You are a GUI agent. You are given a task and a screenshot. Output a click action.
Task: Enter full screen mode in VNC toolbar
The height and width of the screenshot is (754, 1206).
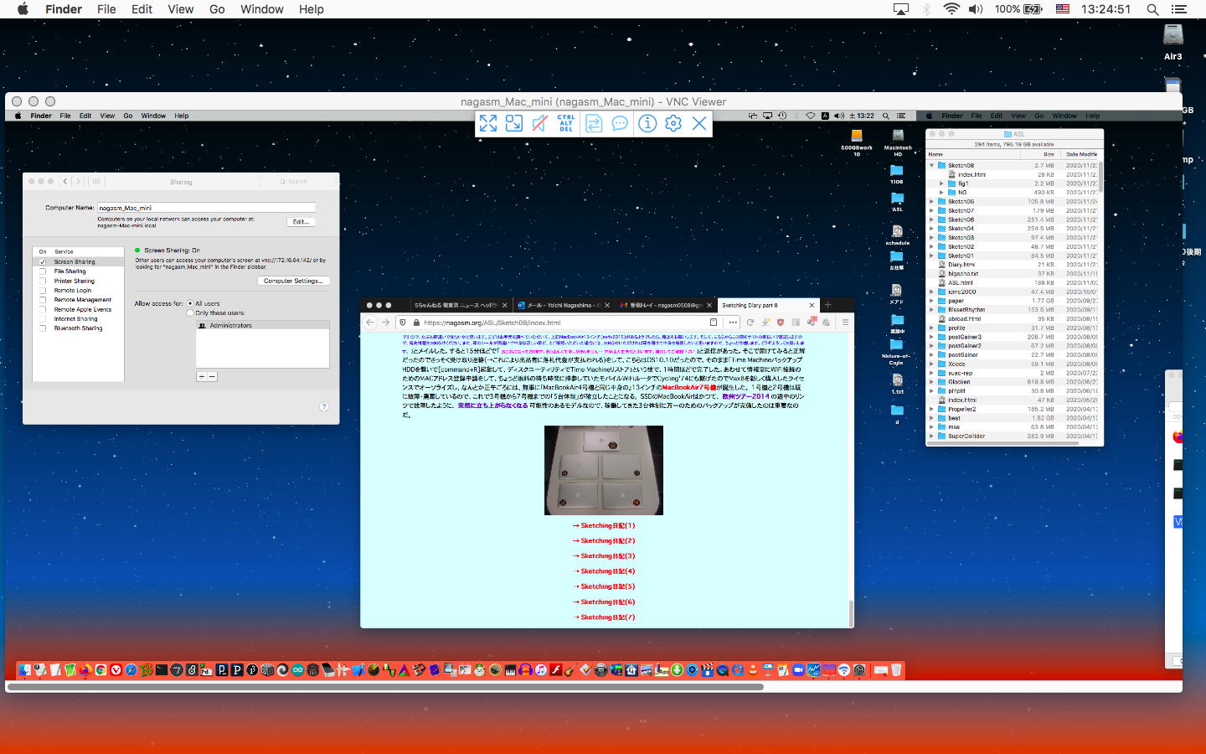tap(488, 124)
